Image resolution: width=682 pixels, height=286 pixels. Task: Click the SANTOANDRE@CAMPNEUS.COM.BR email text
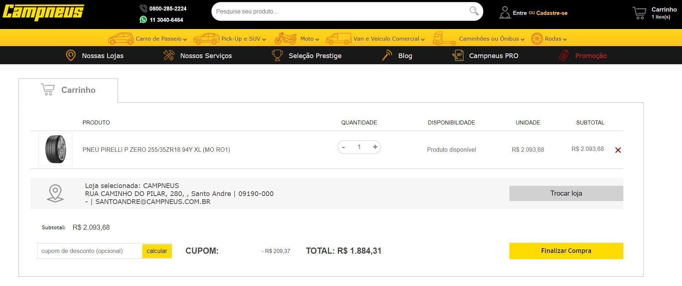pos(153,202)
